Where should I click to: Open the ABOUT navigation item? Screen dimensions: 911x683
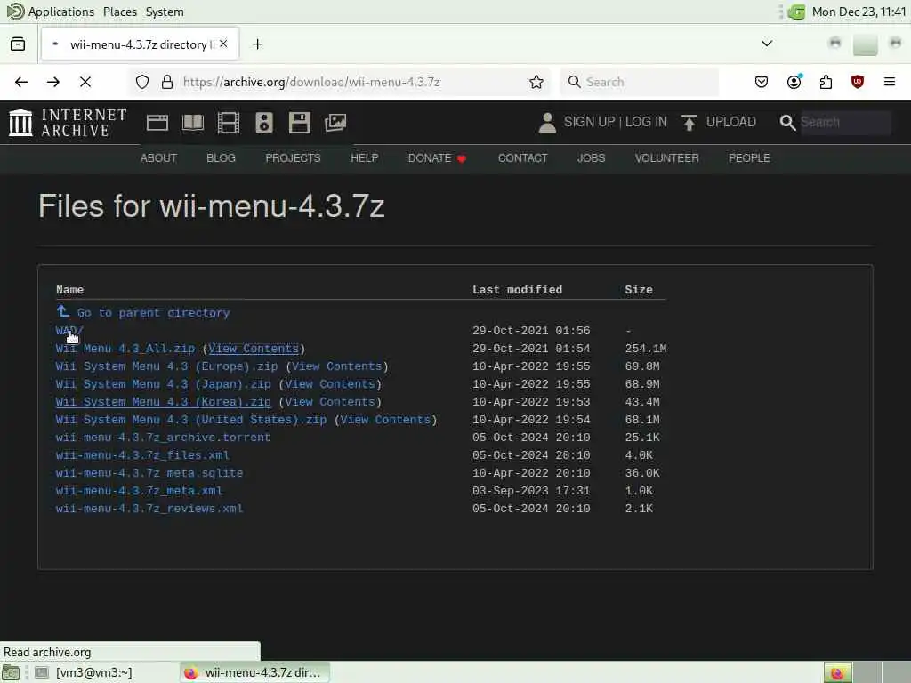click(158, 158)
